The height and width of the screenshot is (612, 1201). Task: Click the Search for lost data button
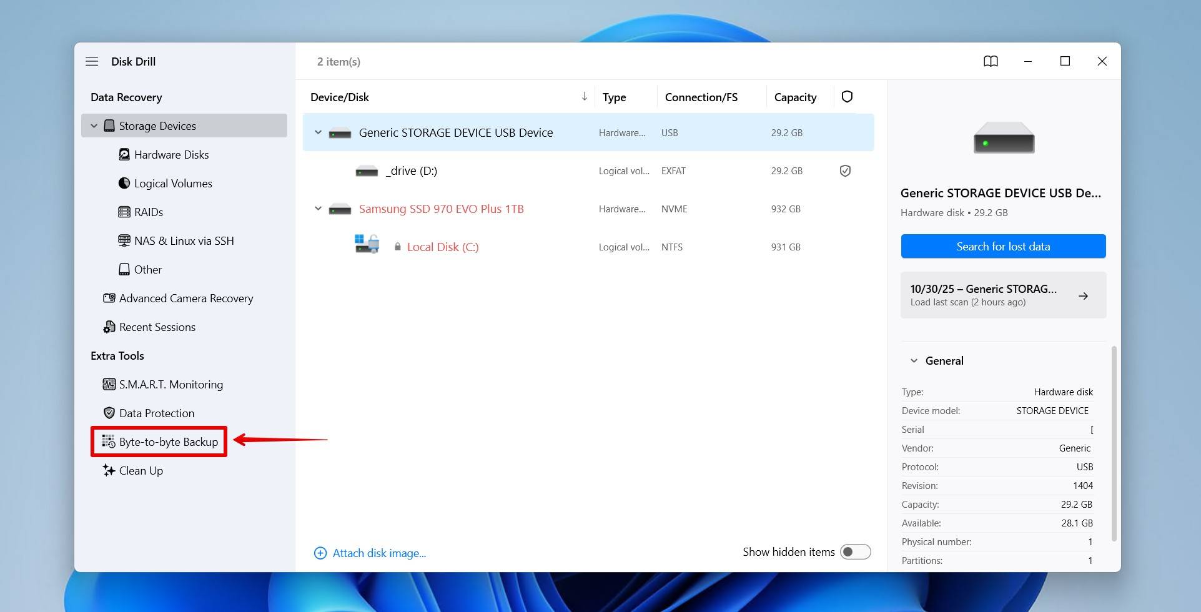pos(1002,246)
